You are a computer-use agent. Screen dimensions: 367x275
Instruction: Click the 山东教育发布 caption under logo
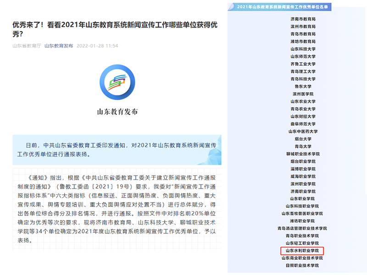(117, 111)
